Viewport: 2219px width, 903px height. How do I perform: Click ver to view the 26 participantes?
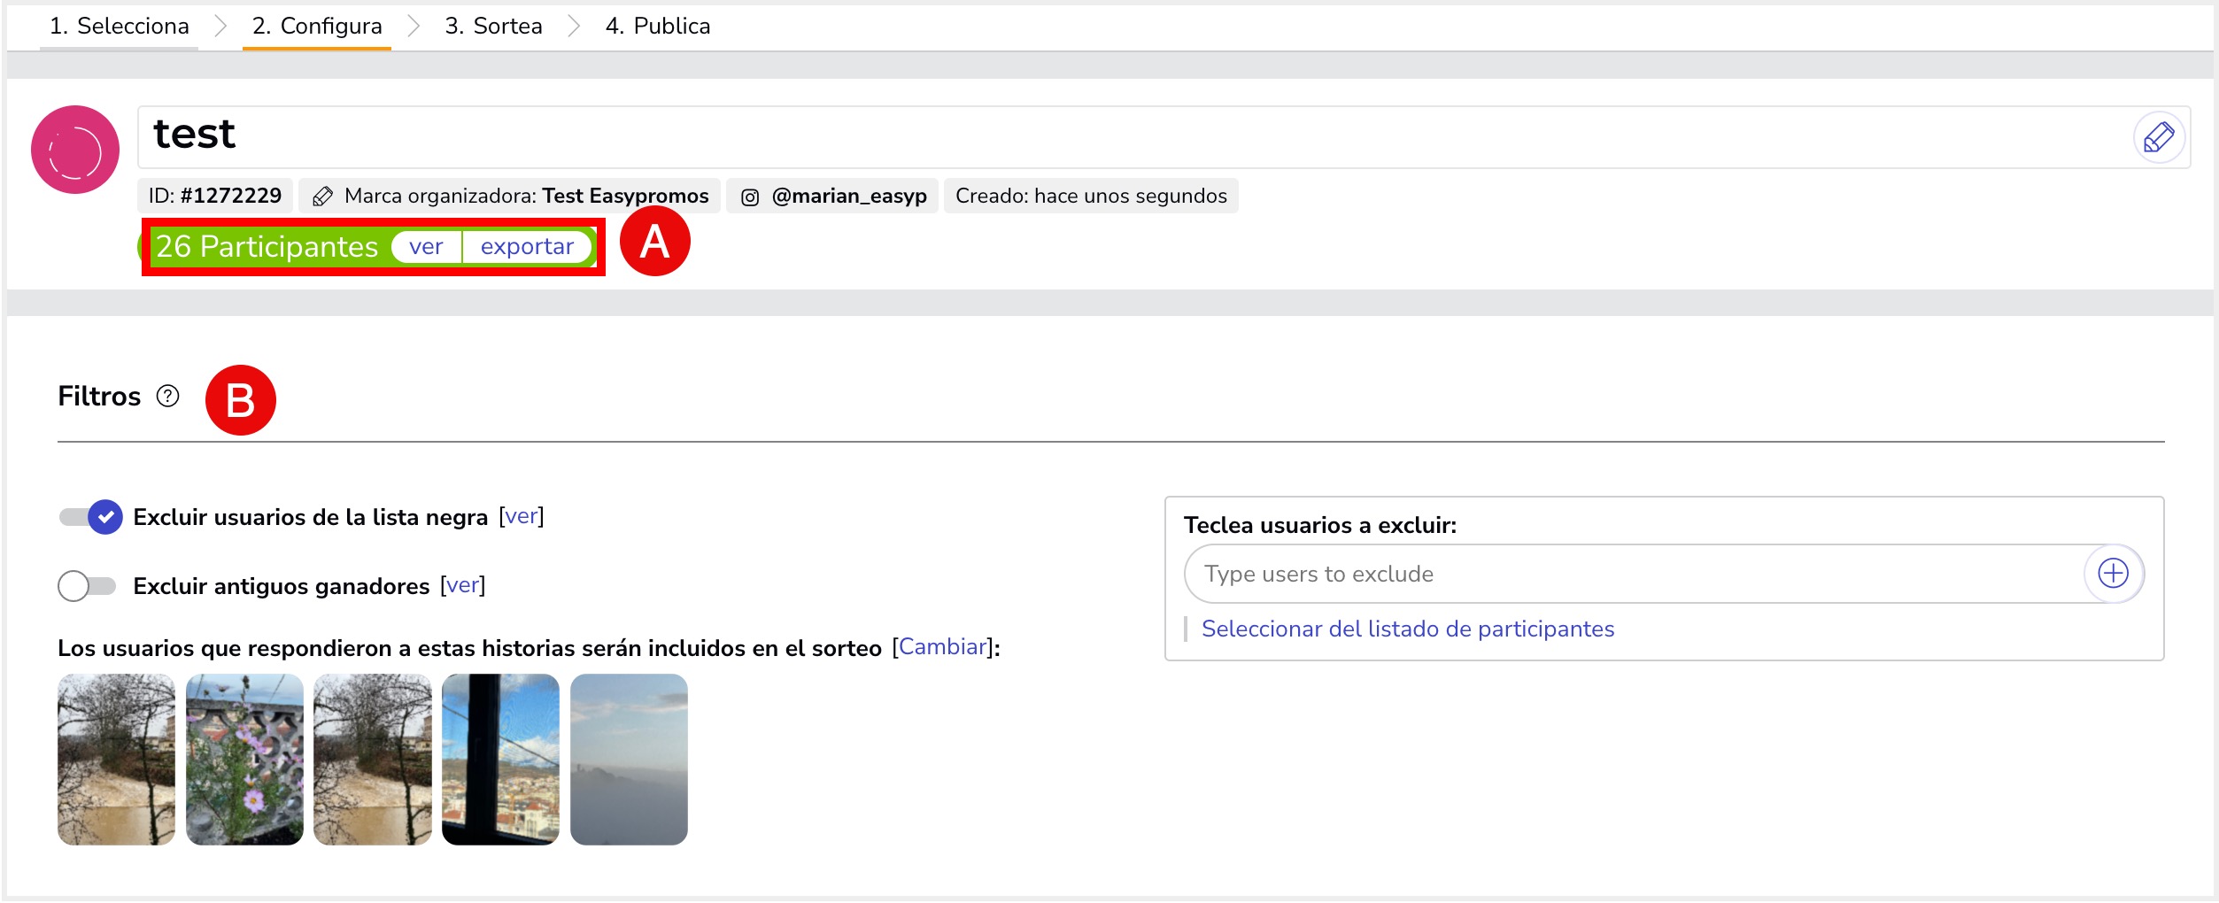click(426, 247)
